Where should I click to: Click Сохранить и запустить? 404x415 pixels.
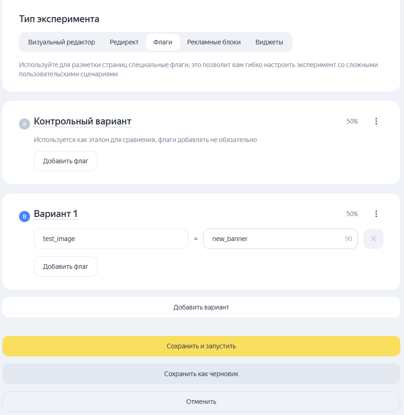pos(201,346)
